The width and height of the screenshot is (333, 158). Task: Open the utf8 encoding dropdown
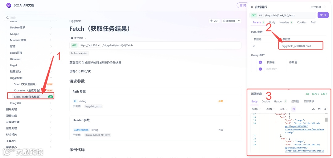click(284, 109)
